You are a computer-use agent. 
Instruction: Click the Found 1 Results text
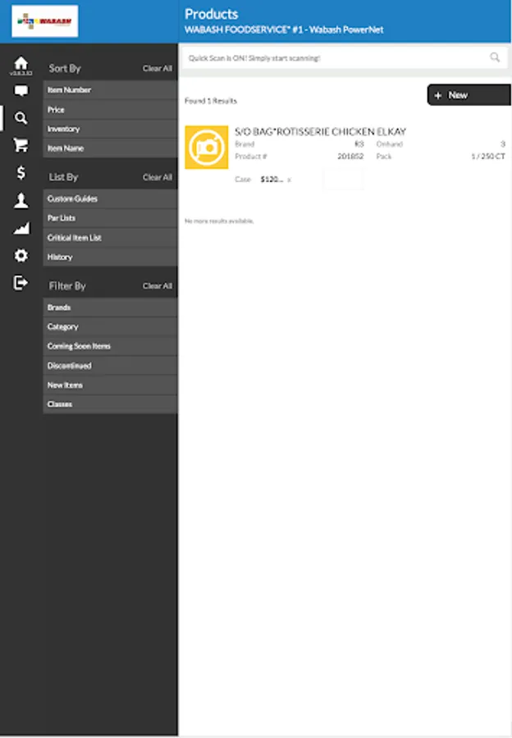[x=211, y=101]
